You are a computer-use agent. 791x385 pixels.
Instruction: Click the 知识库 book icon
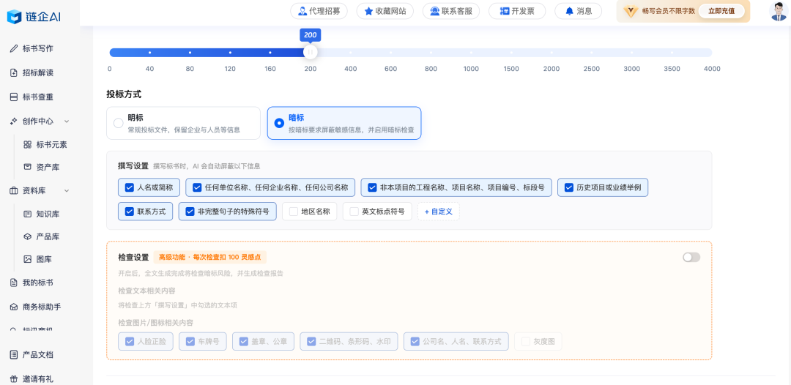pos(28,214)
